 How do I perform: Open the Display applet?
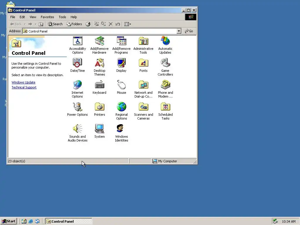pyautogui.click(x=121, y=65)
